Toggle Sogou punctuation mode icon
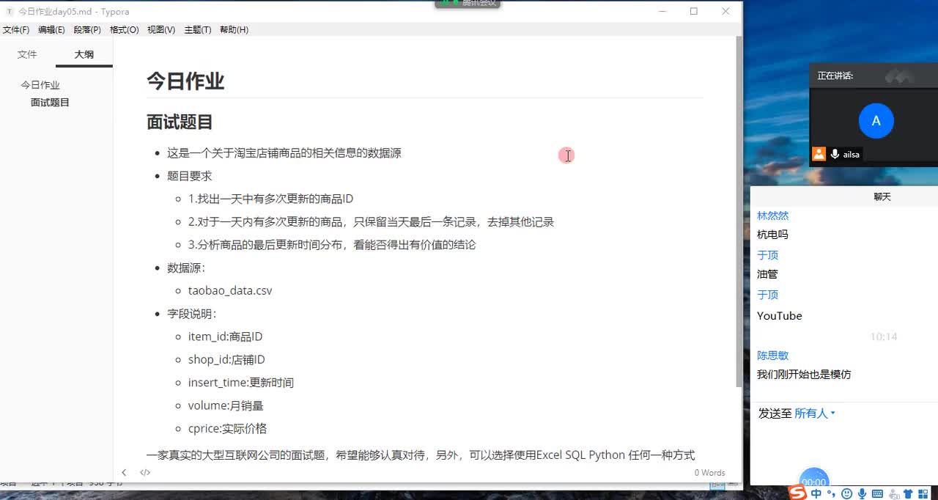The height and width of the screenshot is (500, 938). (832, 494)
